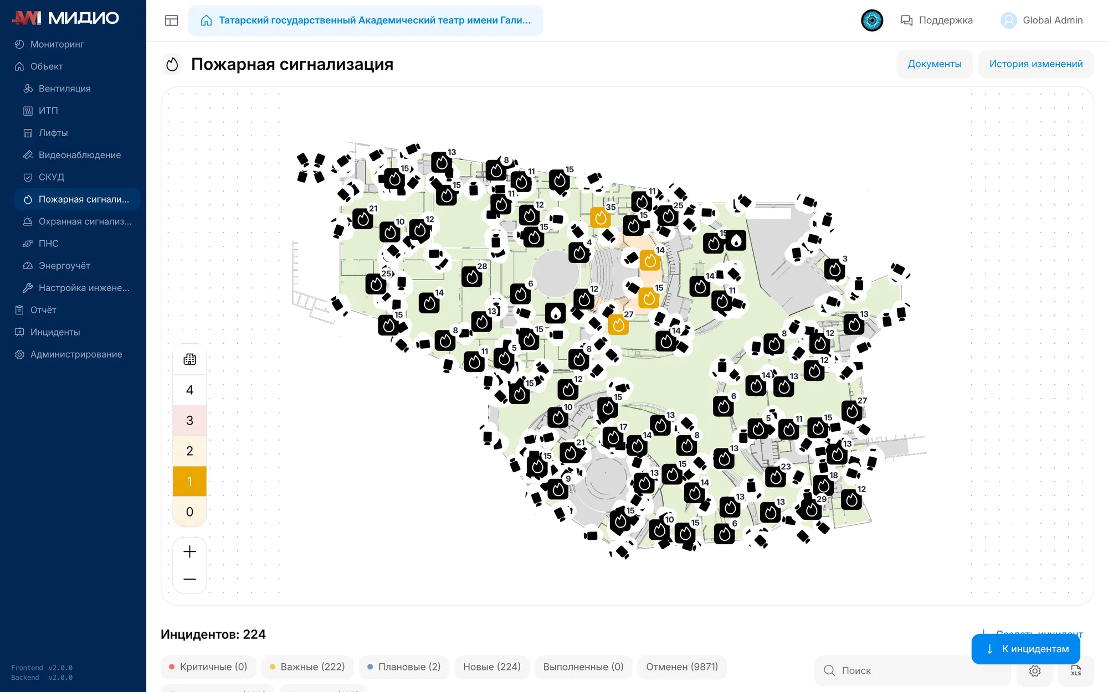Export incidents via XLS icon
The height and width of the screenshot is (692, 1108).
click(1076, 670)
